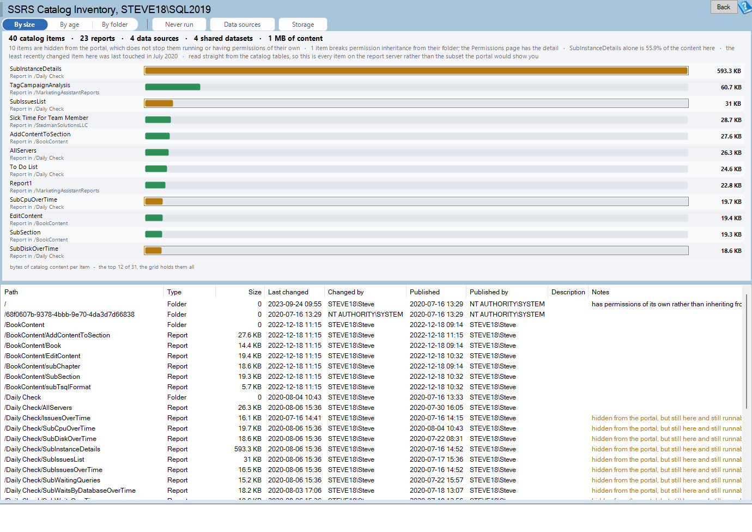This screenshot has height=532, width=752.
Task: Select the SubSection chart label
Action: click(25, 232)
